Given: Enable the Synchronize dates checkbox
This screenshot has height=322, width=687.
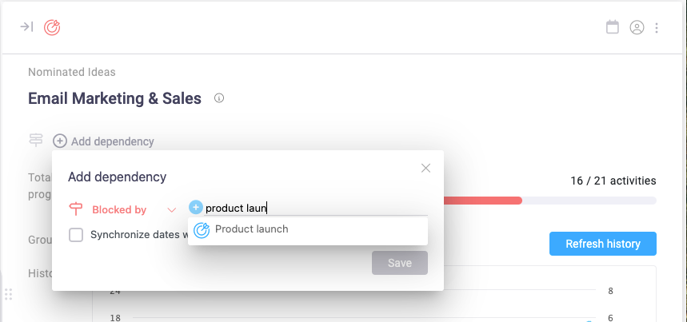Looking at the screenshot, I should click(76, 235).
